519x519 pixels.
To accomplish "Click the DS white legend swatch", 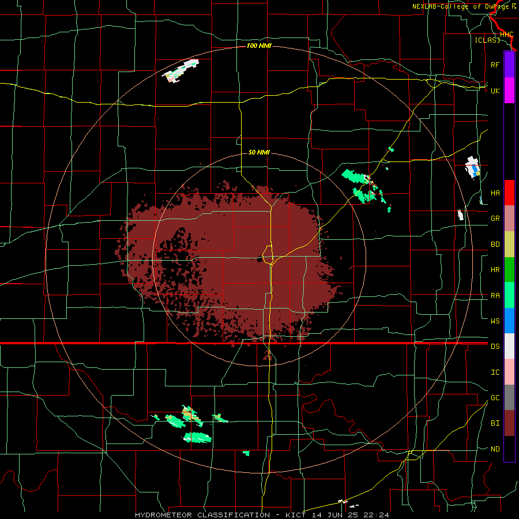I will (509, 346).
